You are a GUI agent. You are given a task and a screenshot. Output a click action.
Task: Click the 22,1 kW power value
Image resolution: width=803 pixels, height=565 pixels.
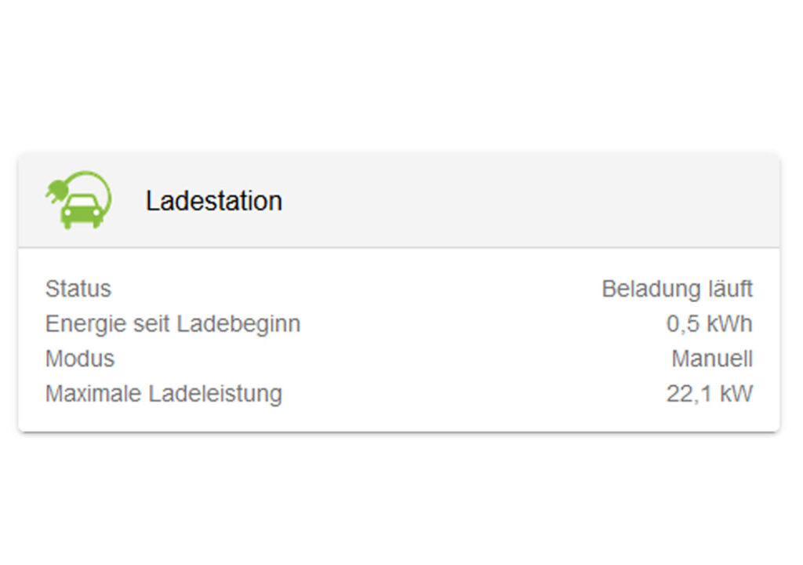(709, 394)
